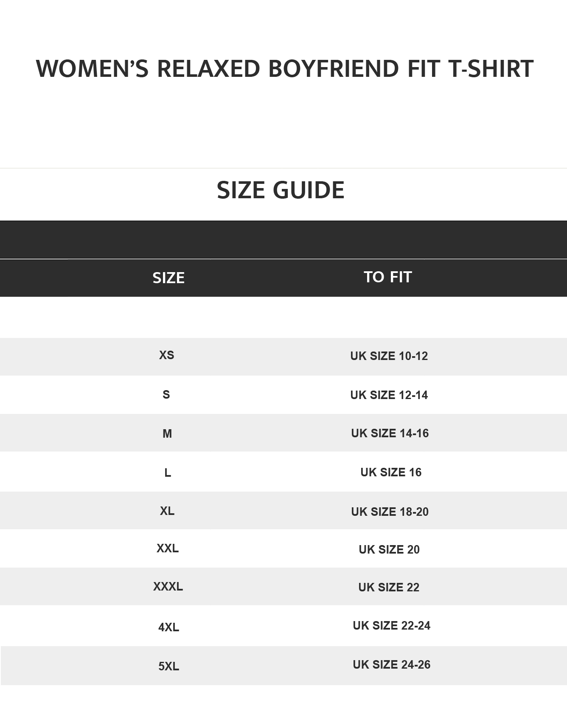This screenshot has width=567, height=720.
Task: Click the UK SIZE 16 entry
Action: [391, 472]
